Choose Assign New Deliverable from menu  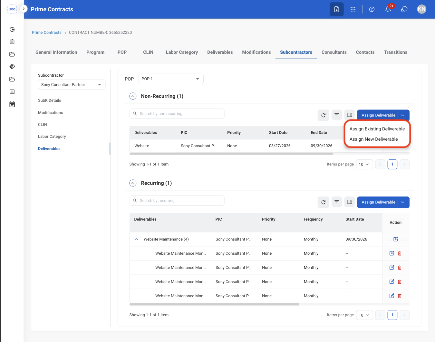pyautogui.click(x=373, y=139)
